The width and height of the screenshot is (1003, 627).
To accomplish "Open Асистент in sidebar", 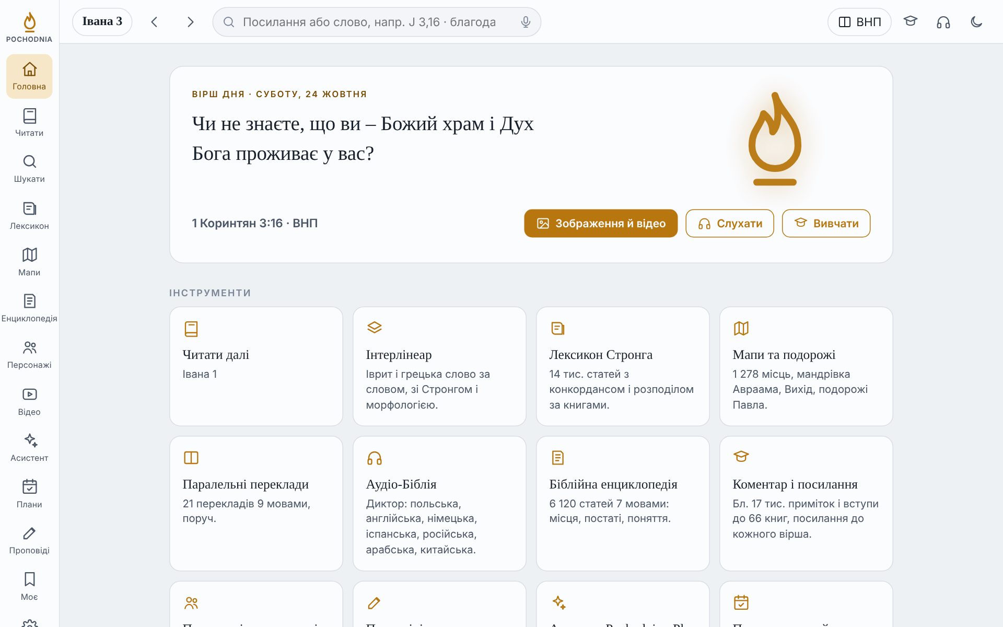I will [x=29, y=448].
